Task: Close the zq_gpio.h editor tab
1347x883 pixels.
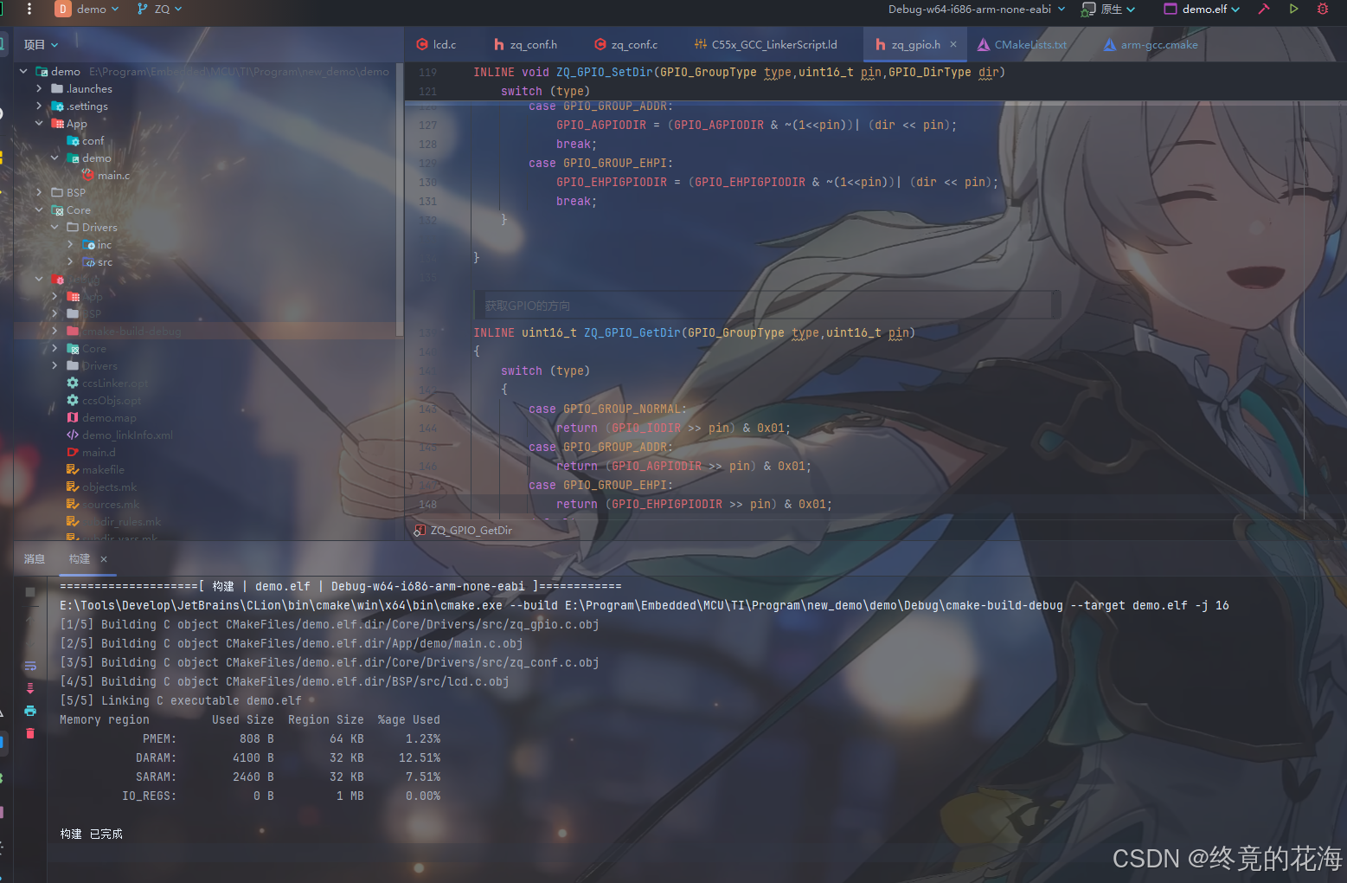Action: coord(953,44)
